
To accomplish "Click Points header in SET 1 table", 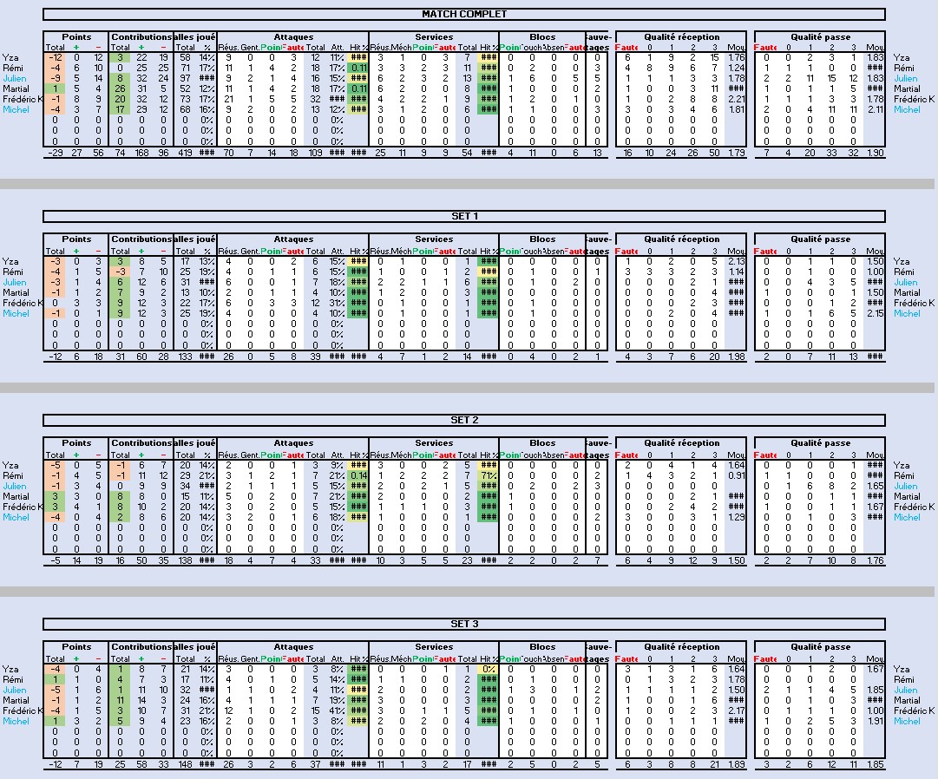I will (76, 239).
